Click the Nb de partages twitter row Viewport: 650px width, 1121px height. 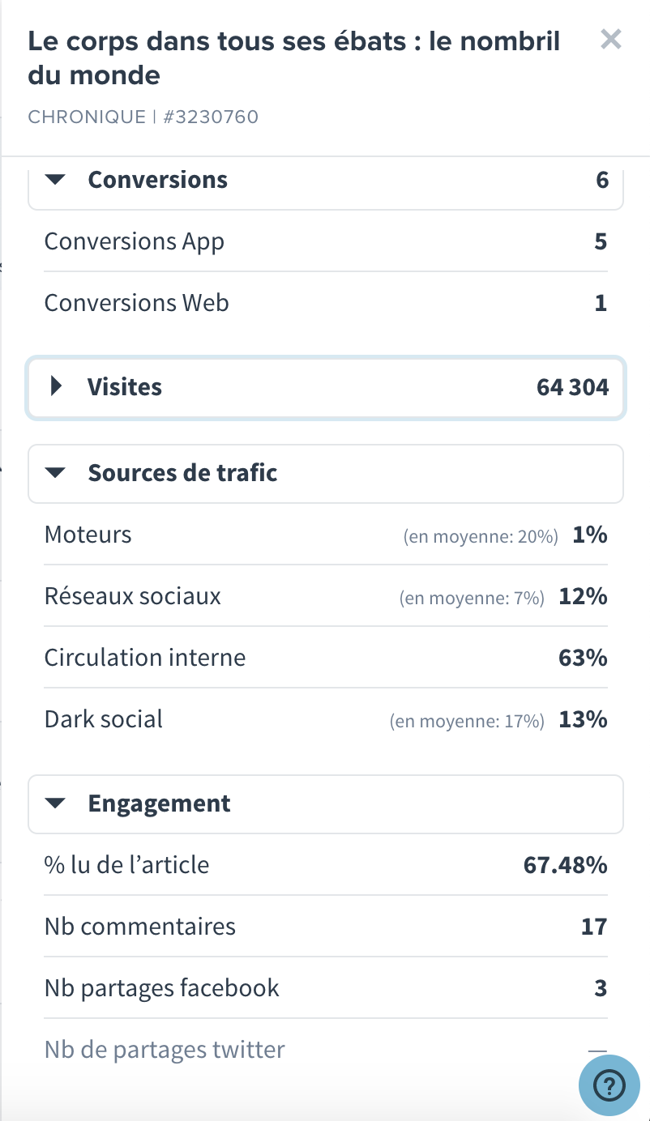click(x=326, y=1051)
